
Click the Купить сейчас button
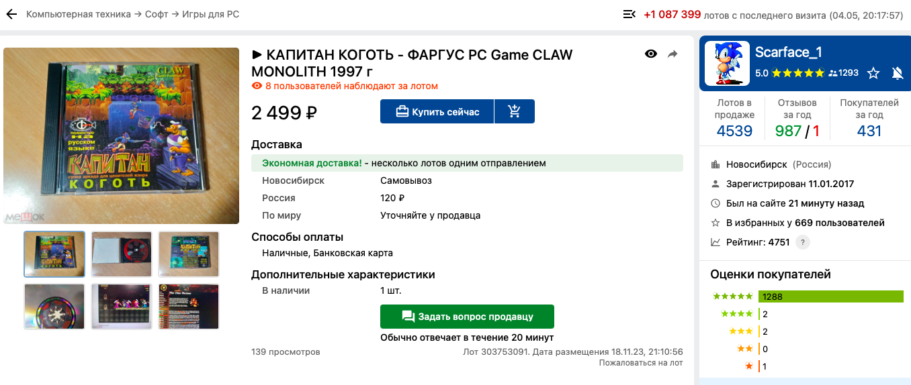click(437, 111)
